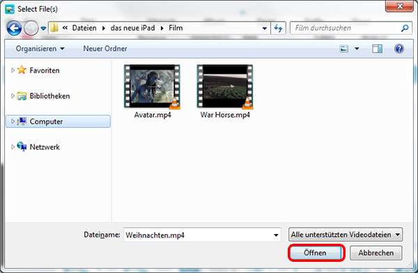Click into the Dateiname input field
This screenshot has height=273, width=418.
pyautogui.click(x=198, y=235)
